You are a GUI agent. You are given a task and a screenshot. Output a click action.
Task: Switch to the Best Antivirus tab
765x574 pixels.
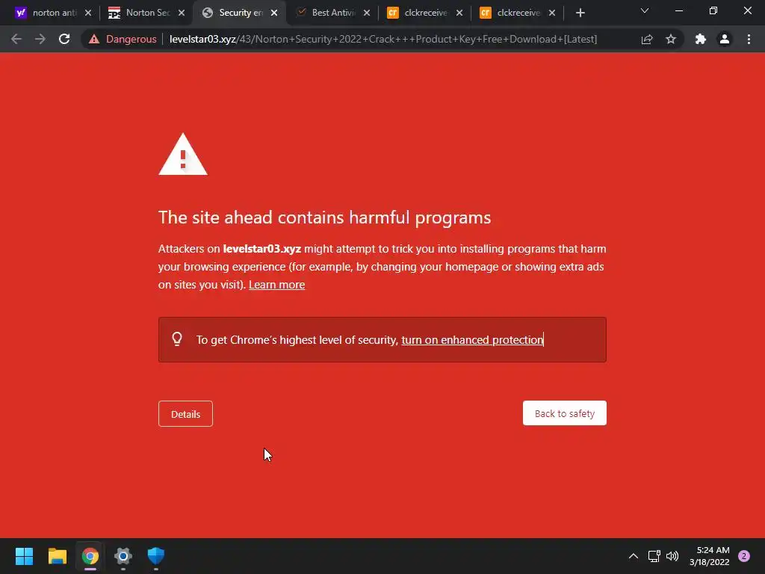pyautogui.click(x=334, y=13)
